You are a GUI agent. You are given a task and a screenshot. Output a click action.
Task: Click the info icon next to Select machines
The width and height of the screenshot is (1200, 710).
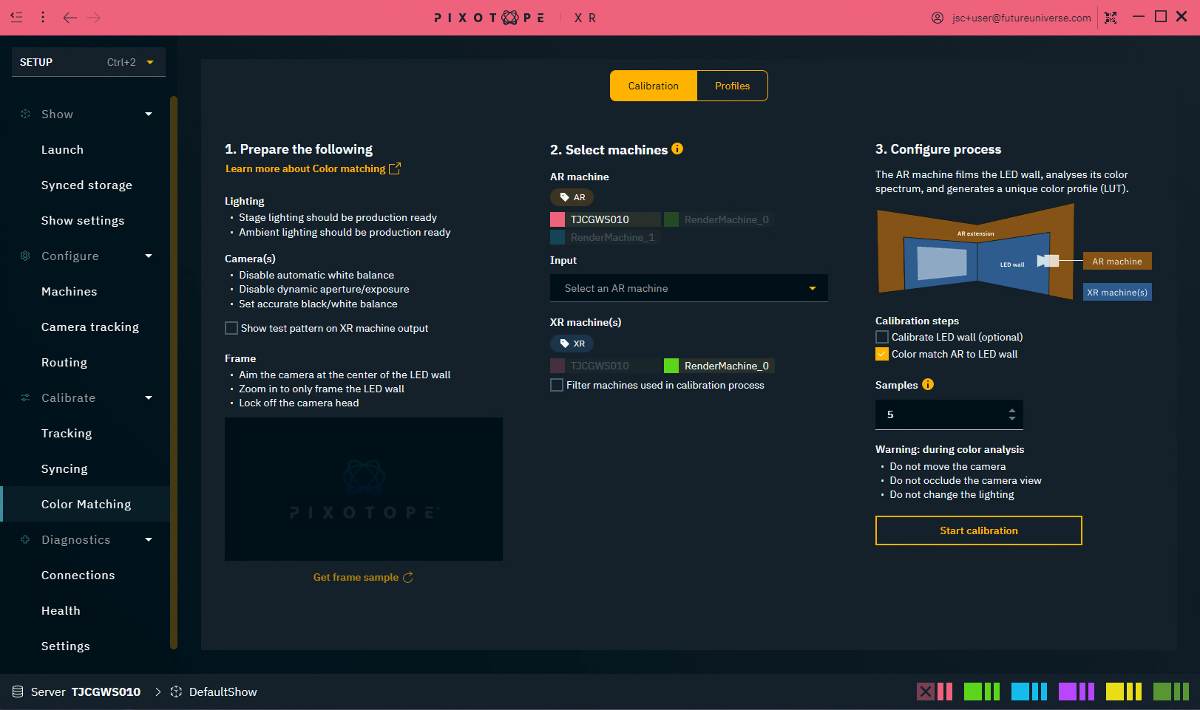677,149
